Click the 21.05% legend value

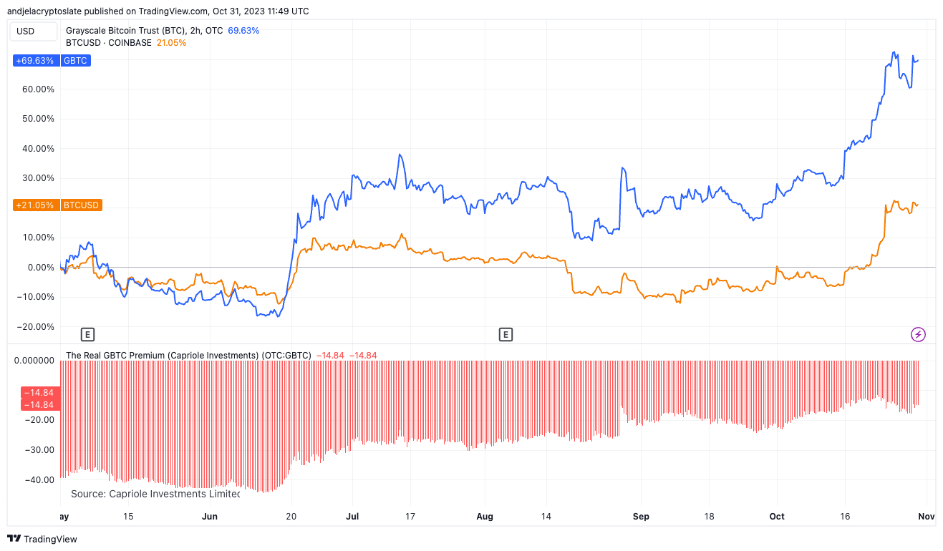(171, 43)
